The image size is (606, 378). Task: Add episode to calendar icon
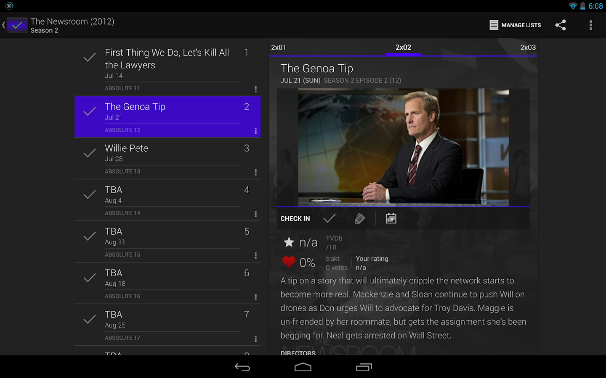pos(391,218)
